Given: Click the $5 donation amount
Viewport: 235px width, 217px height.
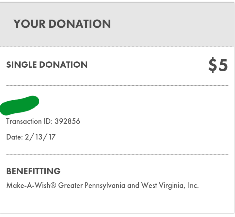Looking at the screenshot, I should 218,65.
